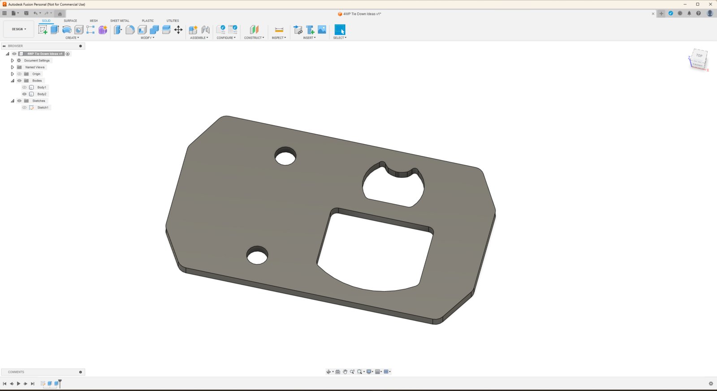Viewport: 717px width, 391px height.
Task: Expand Document Settings node
Action: click(13, 60)
